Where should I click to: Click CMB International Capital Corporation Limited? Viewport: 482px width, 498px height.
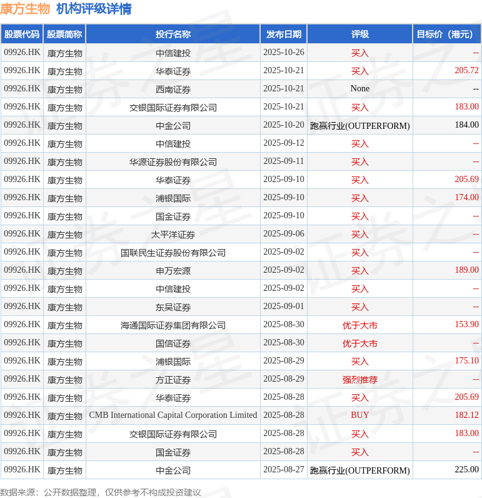pyautogui.click(x=173, y=415)
